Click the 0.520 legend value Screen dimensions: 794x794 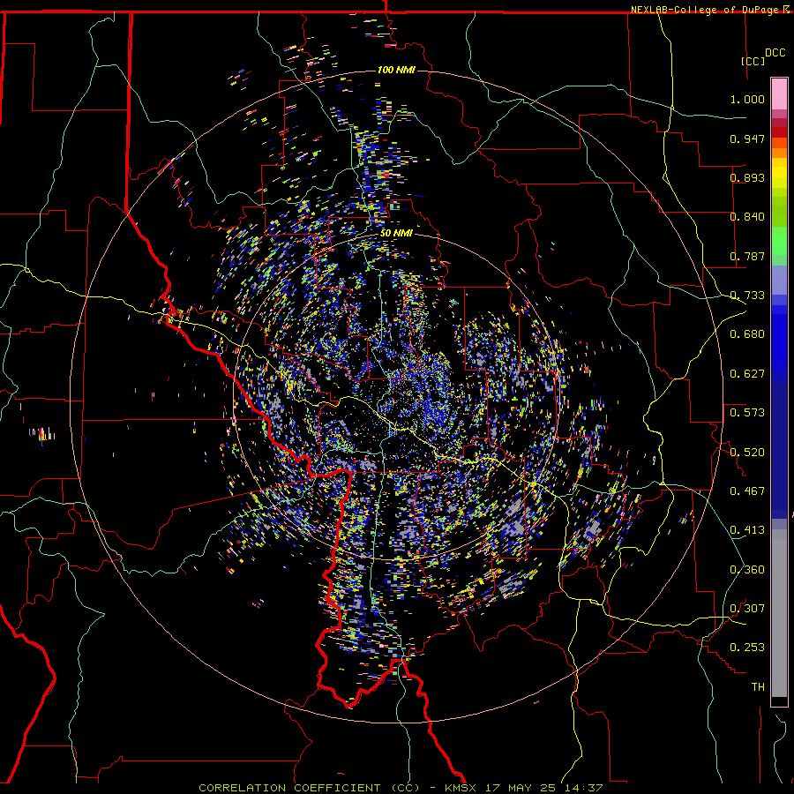(x=747, y=453)
